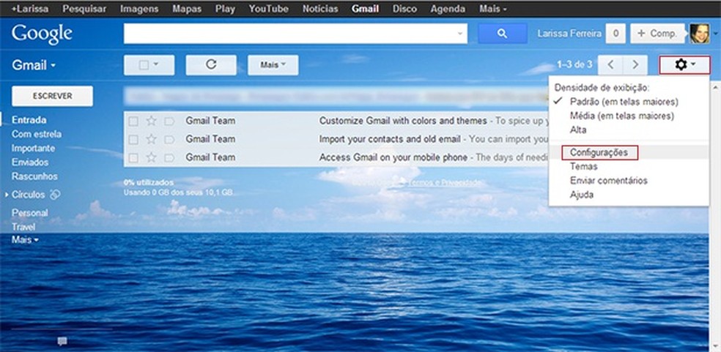The width and height of the screenshot is (721, 352).
Task: Open the 'Personal' label
Action: pos(29,213)
